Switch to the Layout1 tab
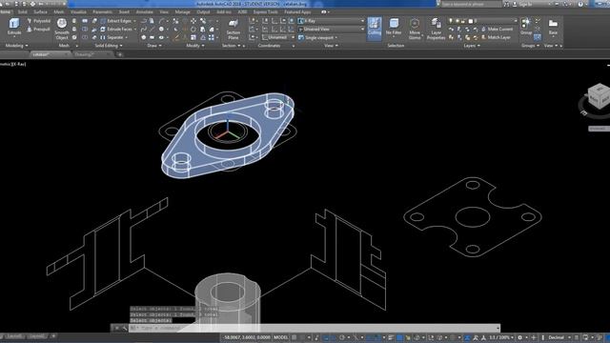Screen dimensions: 610x343 15,336
